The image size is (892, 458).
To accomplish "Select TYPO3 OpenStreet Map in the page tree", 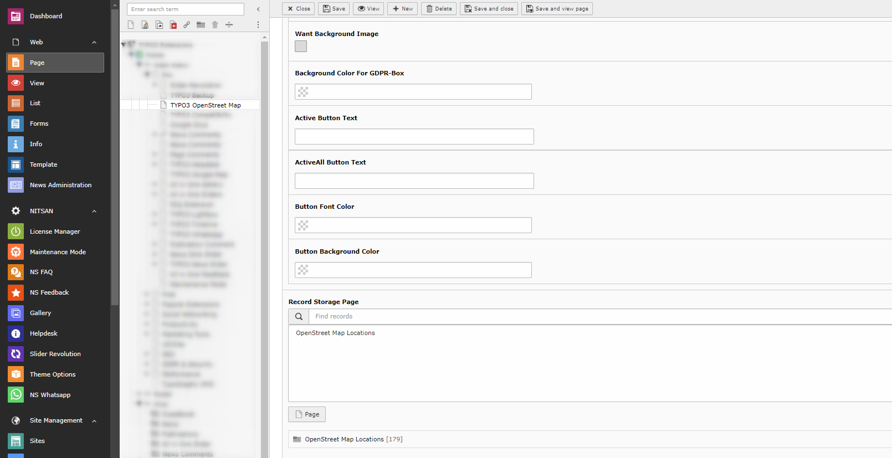I will (x=206, y=105).
